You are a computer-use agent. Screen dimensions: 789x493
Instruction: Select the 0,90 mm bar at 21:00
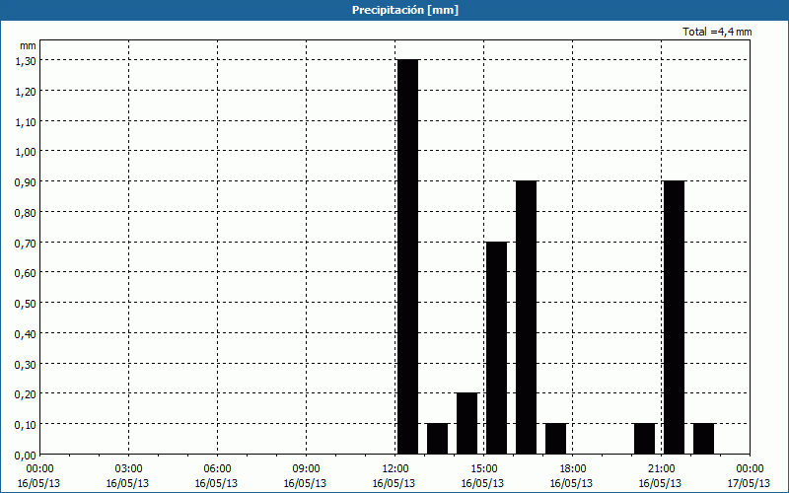[675, 317]
